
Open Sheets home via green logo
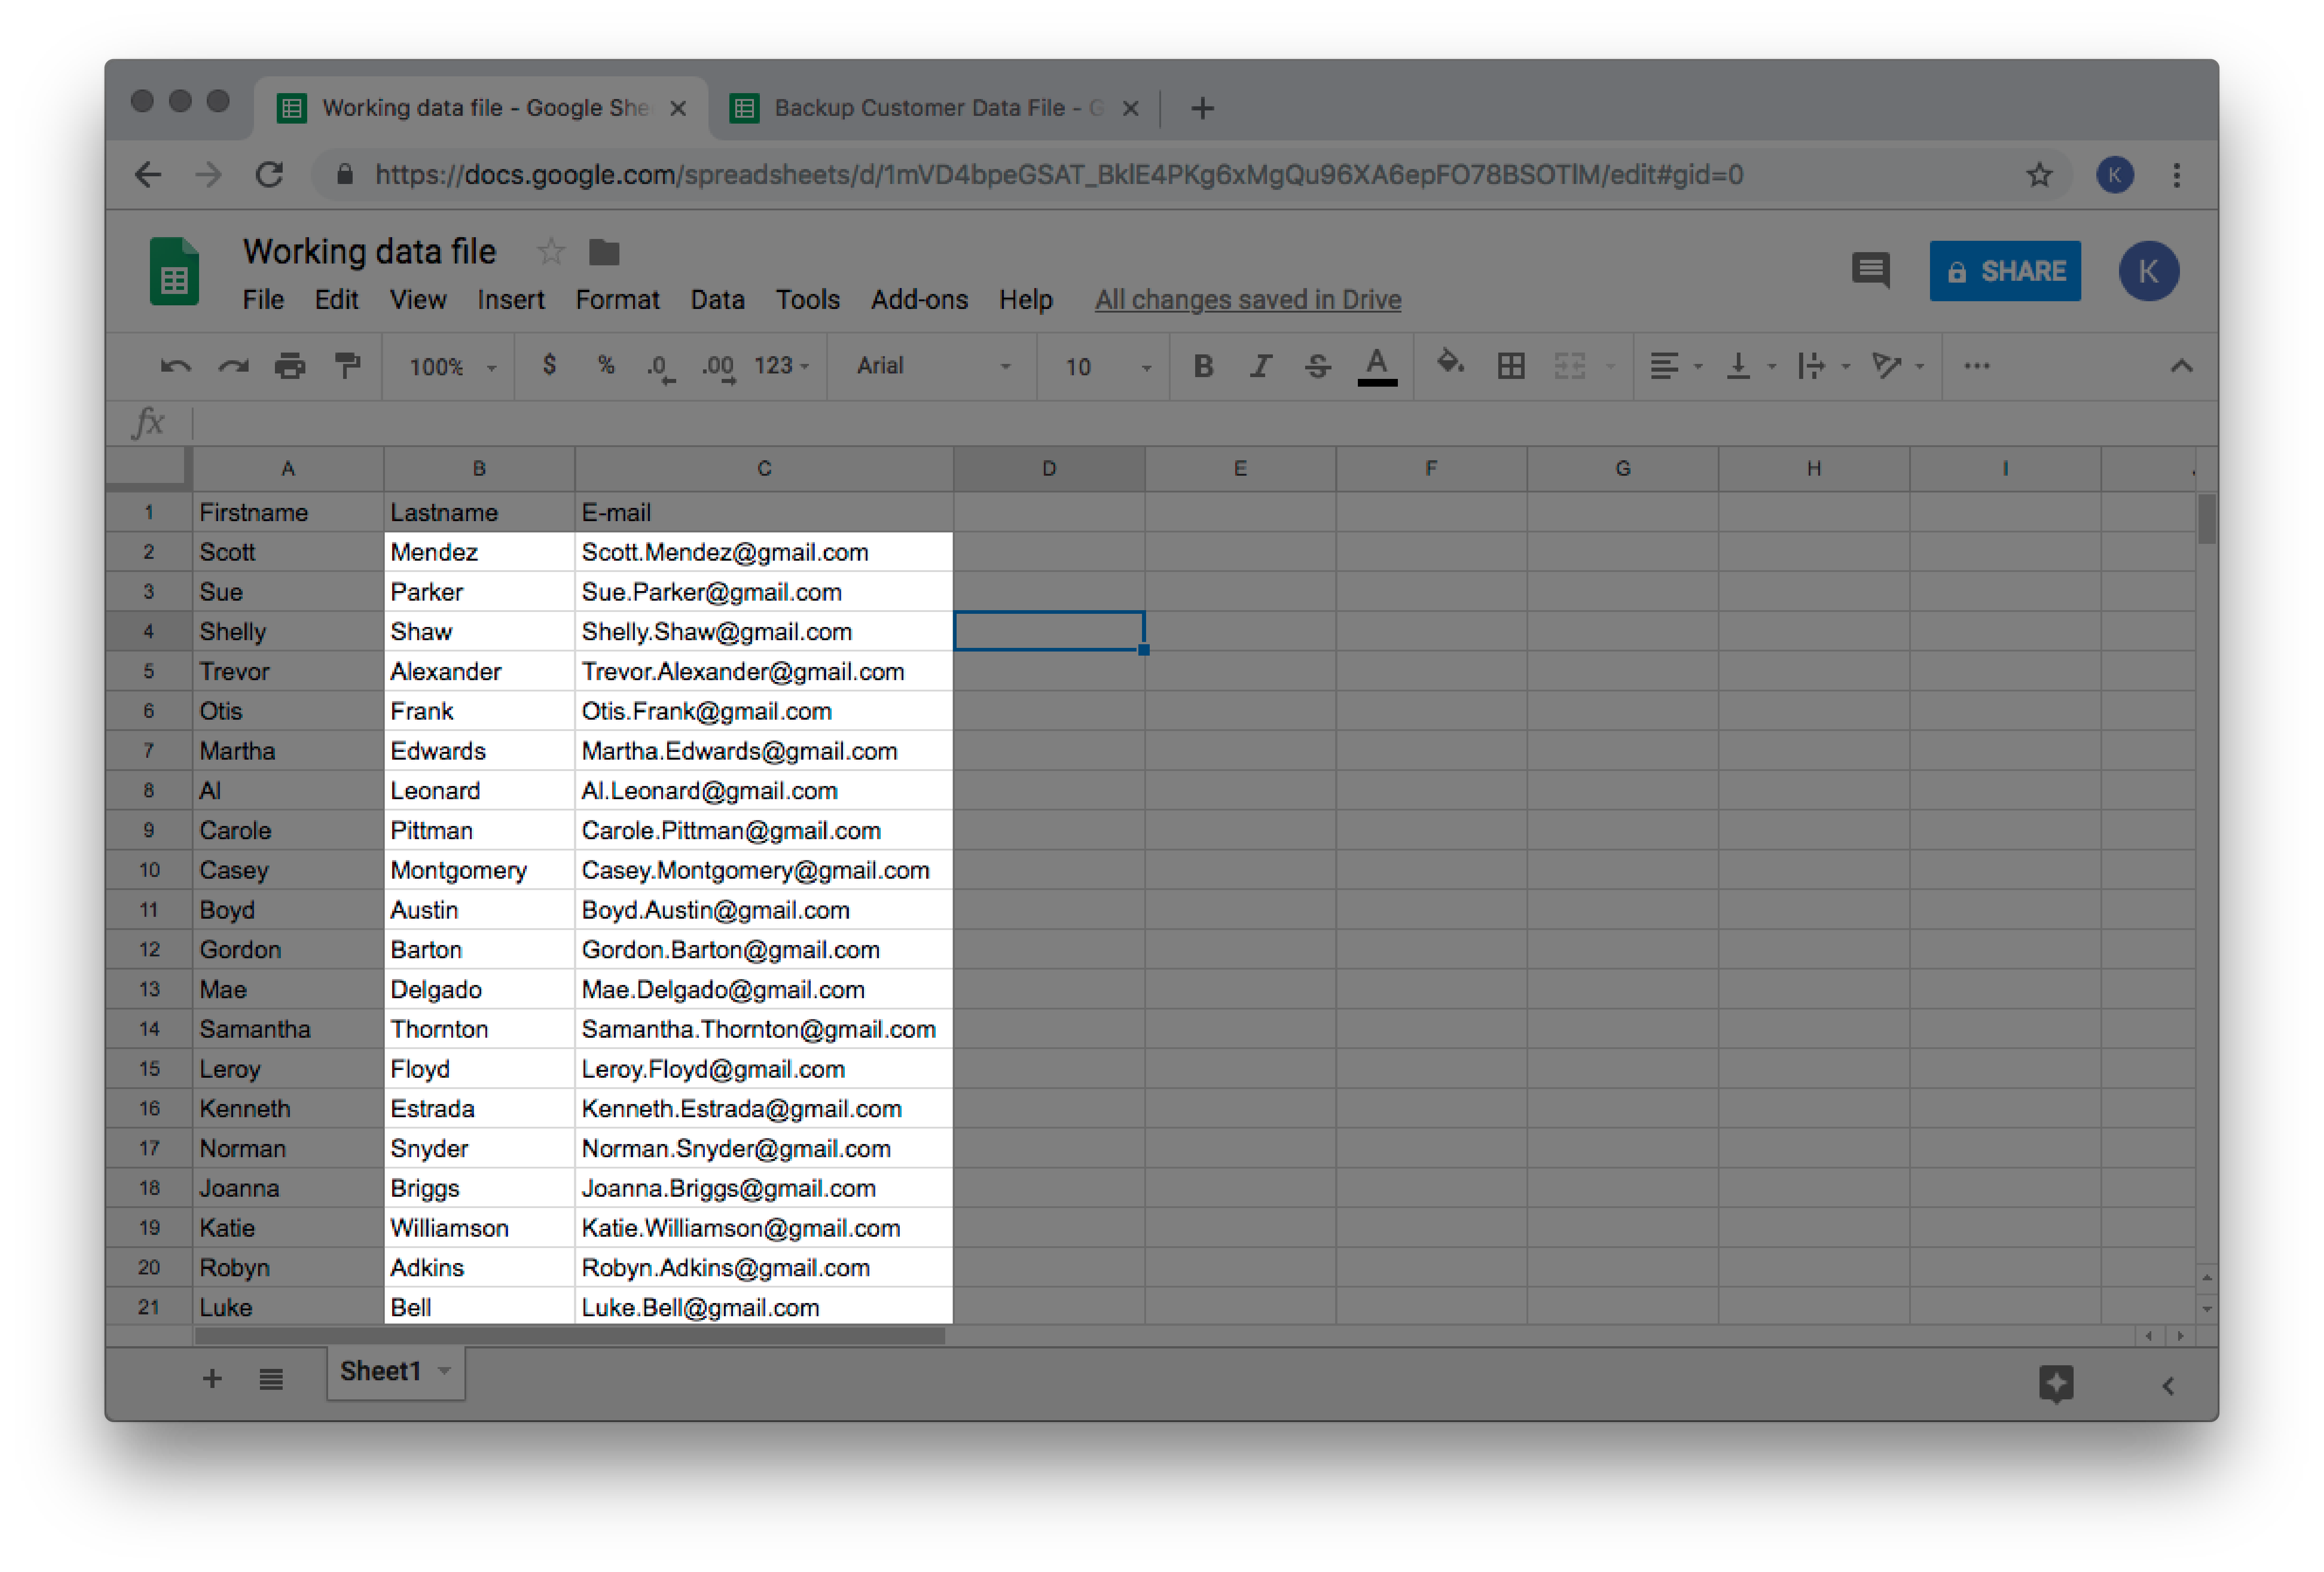coord(174,271)
